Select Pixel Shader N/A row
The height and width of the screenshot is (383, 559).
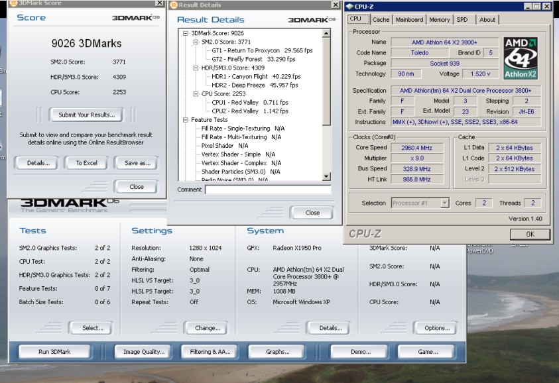click(x=225, y=146)
